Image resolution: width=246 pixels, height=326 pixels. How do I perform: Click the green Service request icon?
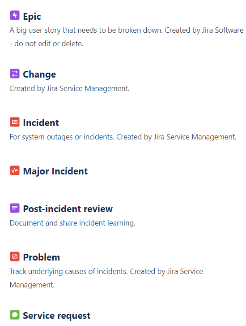click(14, 315)
